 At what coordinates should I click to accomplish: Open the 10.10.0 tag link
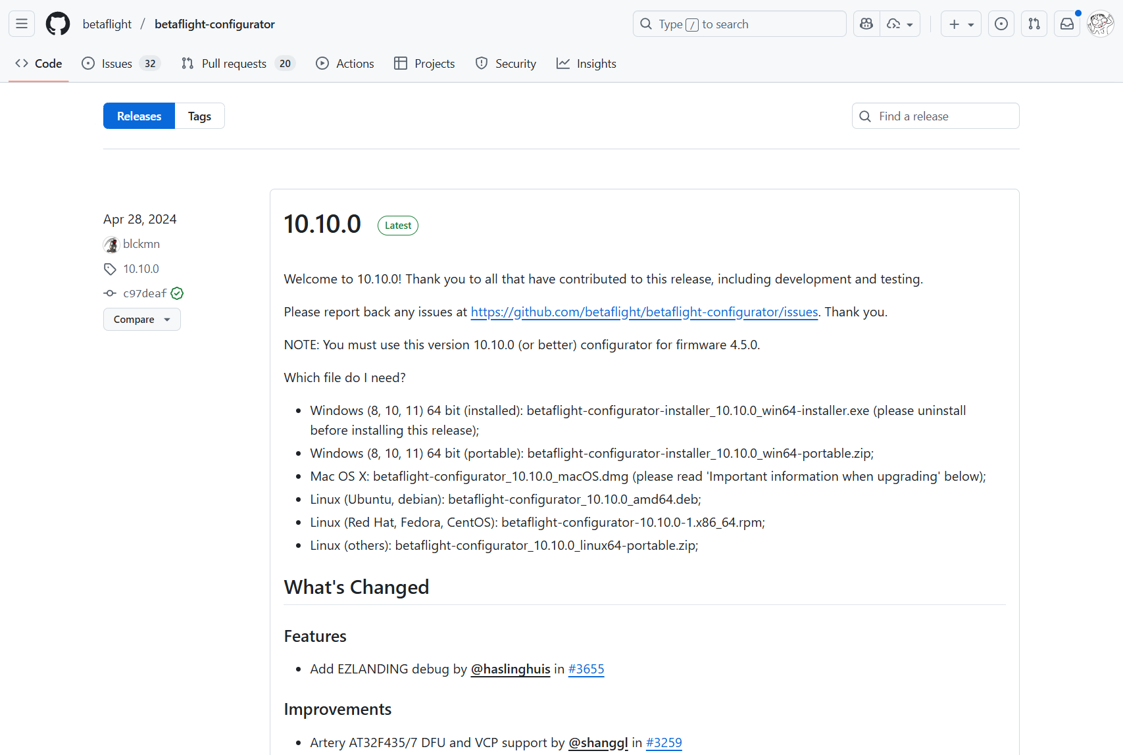141,269
